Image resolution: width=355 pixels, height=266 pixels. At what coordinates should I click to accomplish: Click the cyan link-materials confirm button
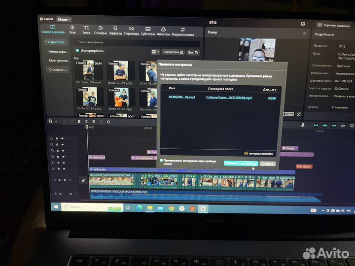click(241, 164)
